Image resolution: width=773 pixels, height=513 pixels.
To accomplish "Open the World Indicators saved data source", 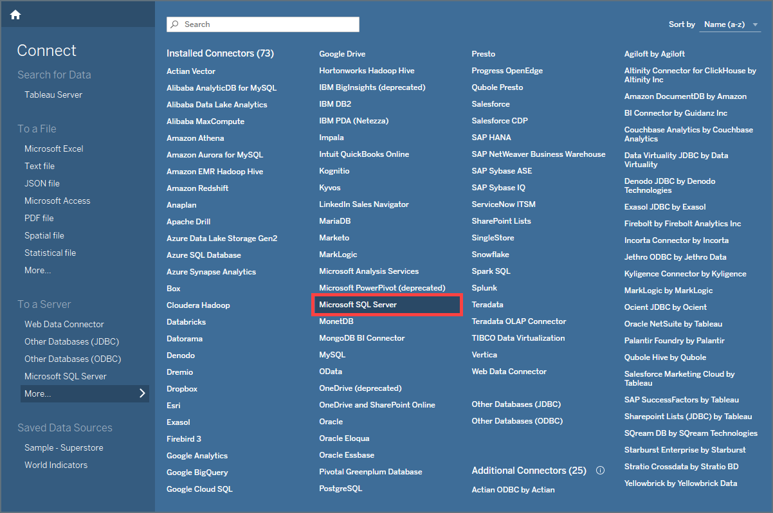I will [56, 464].
